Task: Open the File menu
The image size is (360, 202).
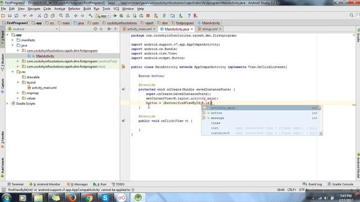Action: point(3,9)
